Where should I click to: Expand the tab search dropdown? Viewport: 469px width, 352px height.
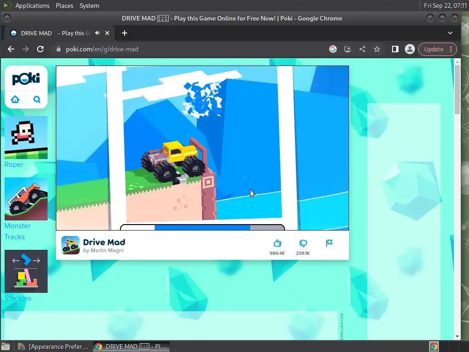450,33
